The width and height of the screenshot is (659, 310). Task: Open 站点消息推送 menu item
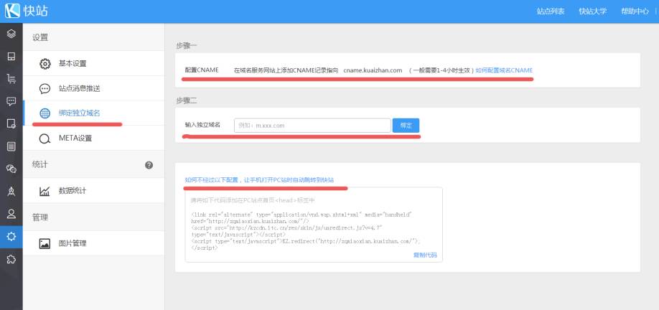click(94, 88)
